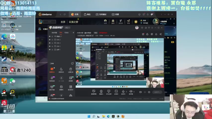This screenshot has height=119, width=212.
Task: Open Windows Start button on taskbar
Action: click(89, 116)
